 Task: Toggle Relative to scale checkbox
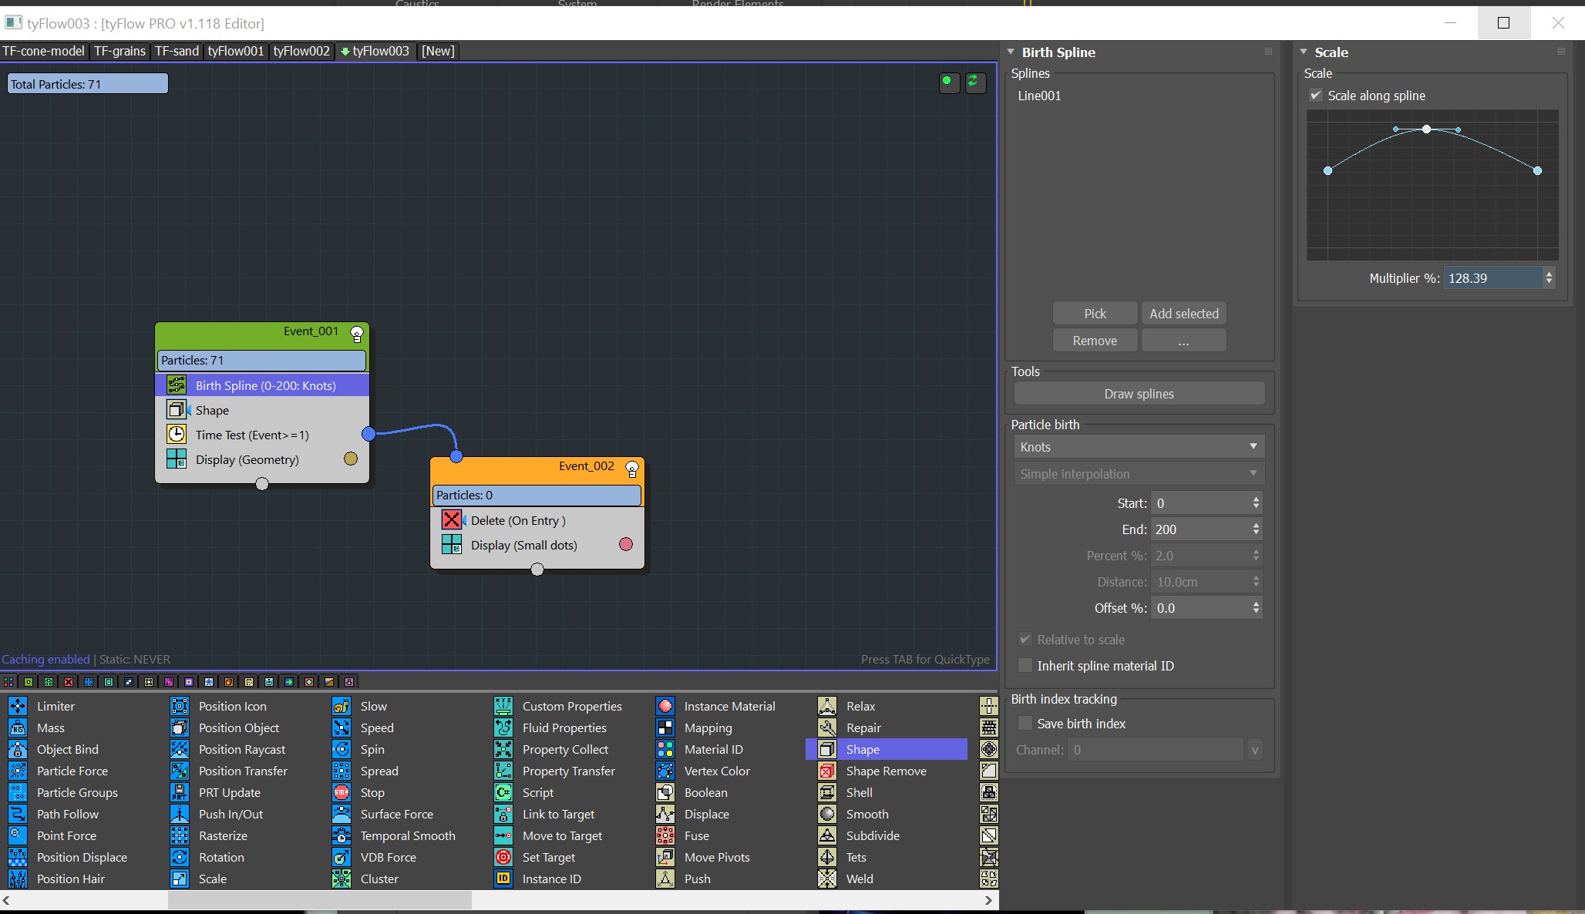pos(1025,639)
